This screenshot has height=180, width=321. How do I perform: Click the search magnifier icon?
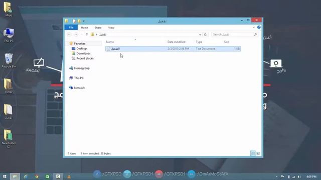click(255, 34)
